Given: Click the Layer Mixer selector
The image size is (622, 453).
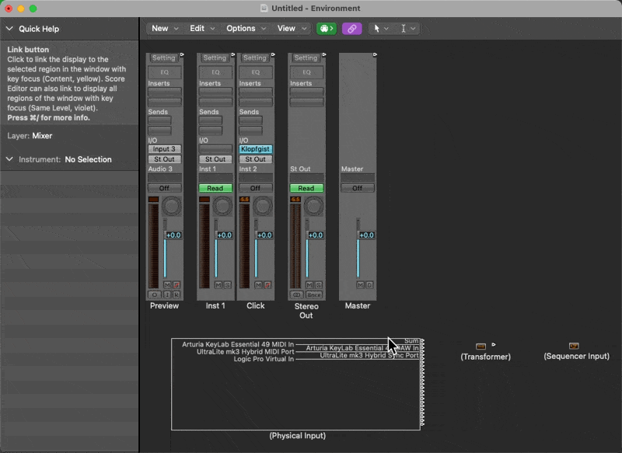Looking at the screenshot, I should point(42,136).
